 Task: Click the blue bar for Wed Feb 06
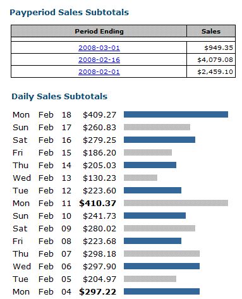pos(162,266)
